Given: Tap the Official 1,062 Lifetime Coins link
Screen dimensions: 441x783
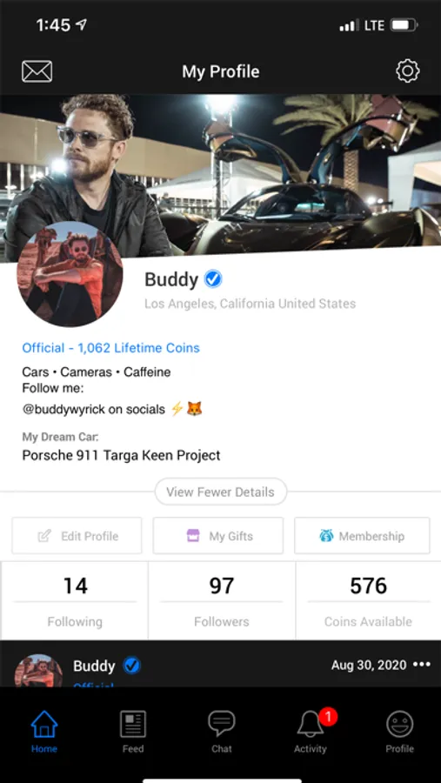Looking at the screenshot, I should 110,348.
